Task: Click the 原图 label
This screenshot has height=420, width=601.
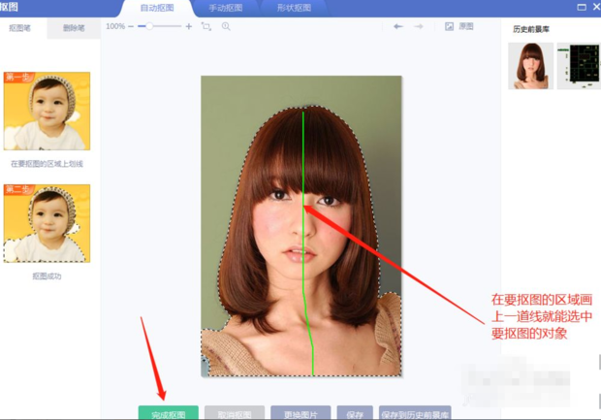Action: click(x=466, y=26)
